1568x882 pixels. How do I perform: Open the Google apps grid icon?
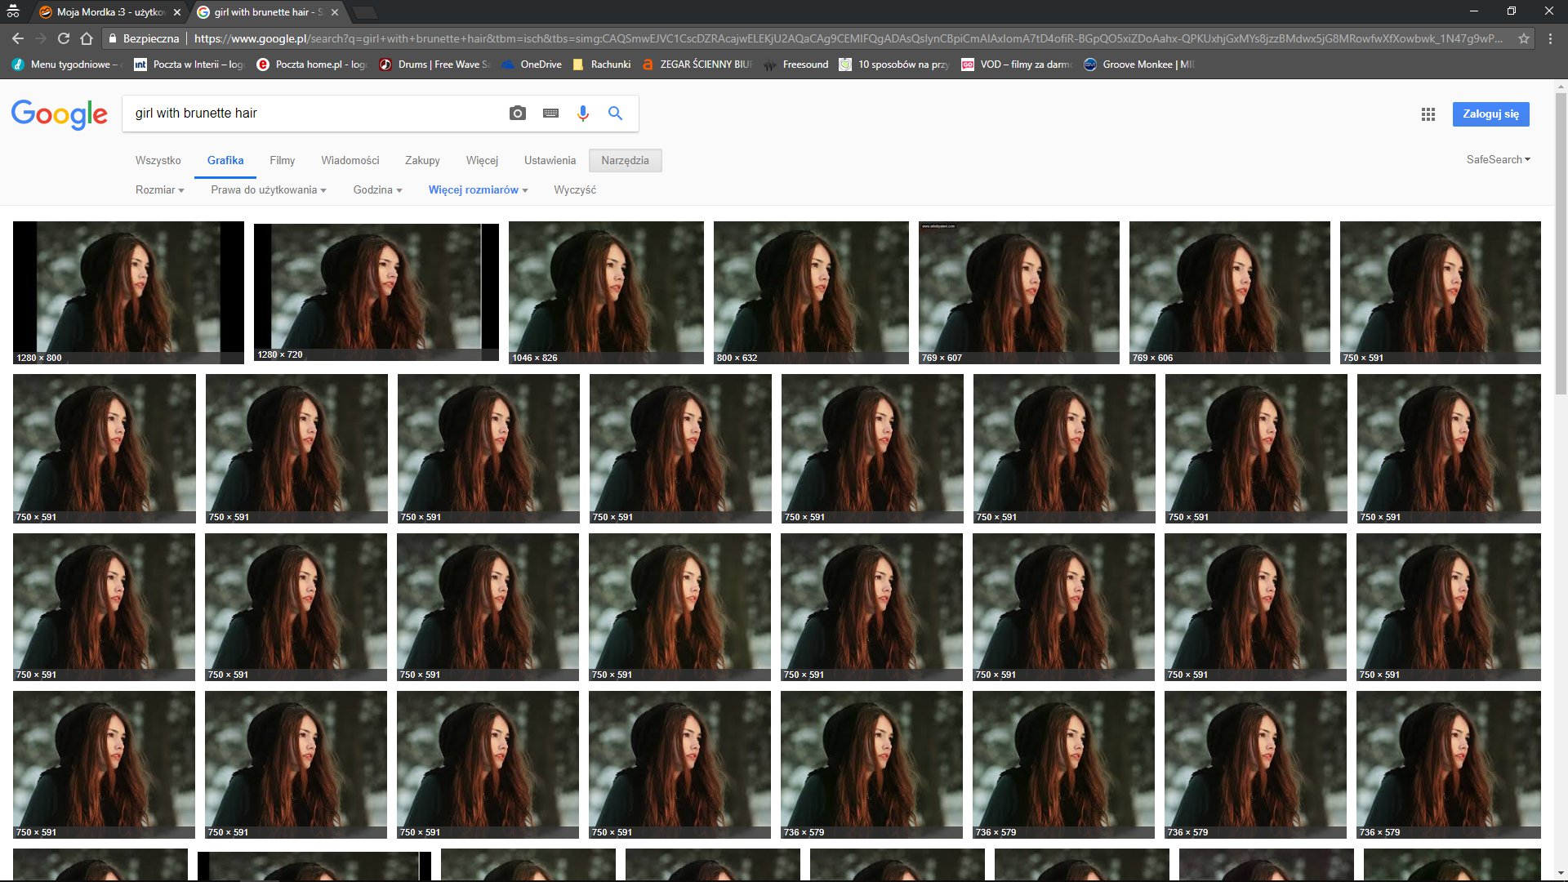[1428, 114]
